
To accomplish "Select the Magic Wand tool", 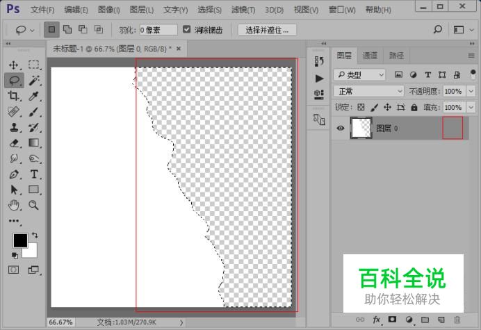I will (x=34, y=81).
